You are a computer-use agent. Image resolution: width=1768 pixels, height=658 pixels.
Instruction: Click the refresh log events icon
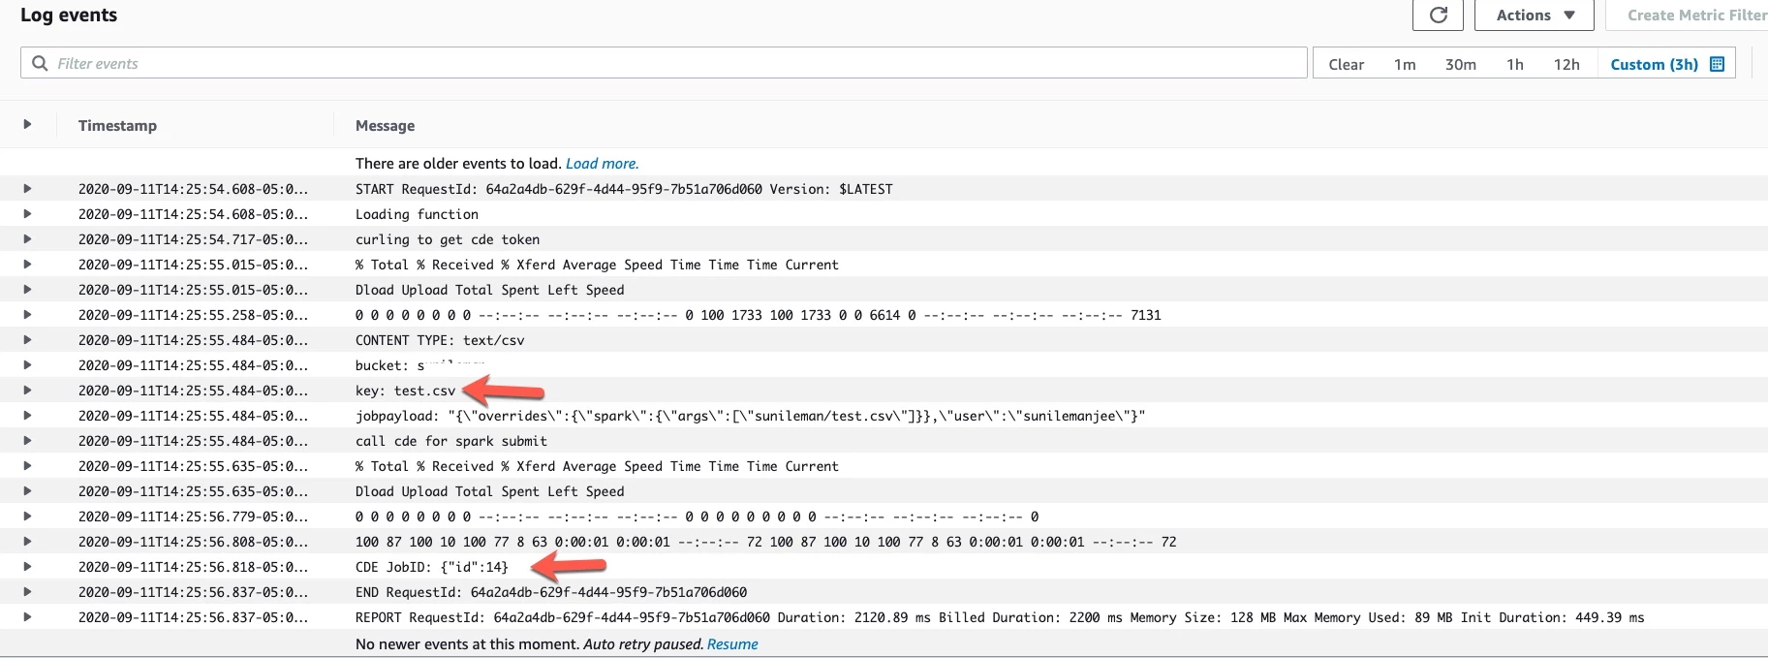(1439, 16)
